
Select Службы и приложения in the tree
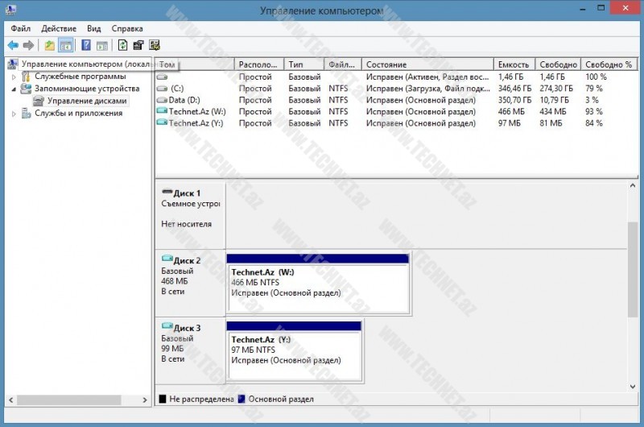coord(78,113)
